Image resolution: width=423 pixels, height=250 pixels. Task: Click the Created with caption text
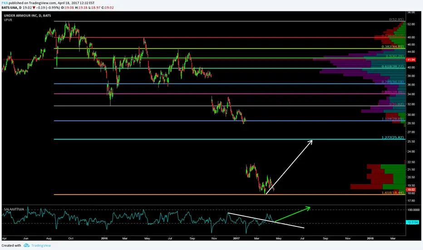click(11, 245)
